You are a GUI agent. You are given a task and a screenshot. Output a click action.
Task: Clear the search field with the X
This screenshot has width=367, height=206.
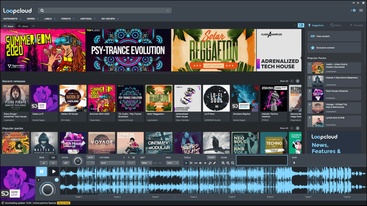[168, 10]
